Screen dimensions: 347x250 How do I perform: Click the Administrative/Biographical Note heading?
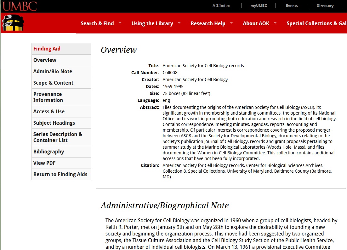coord(165,205)
